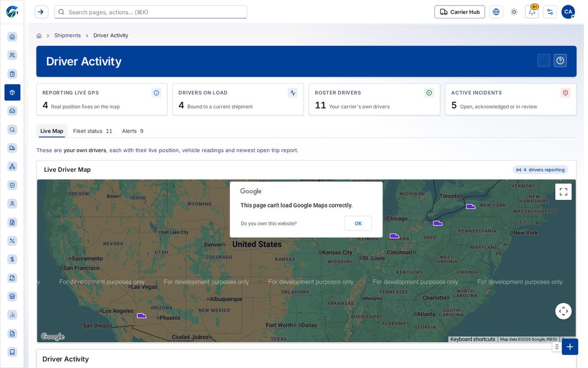Select the driver marker near Indiana

point(394,236)
